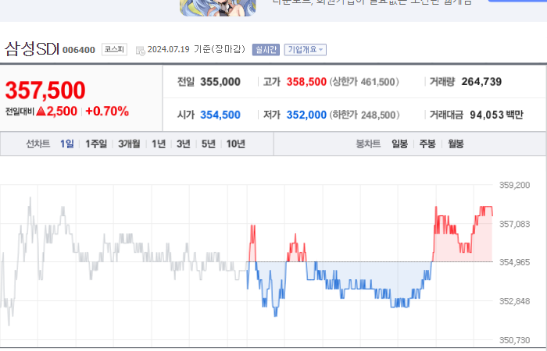
Task: Click the trading value 94,053 백만
Action: [496, 115]
